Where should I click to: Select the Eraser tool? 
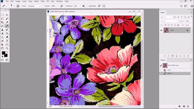[x=2, y=34]
